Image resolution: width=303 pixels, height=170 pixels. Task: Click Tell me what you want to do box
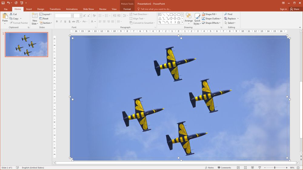click(x=154, y=9)
